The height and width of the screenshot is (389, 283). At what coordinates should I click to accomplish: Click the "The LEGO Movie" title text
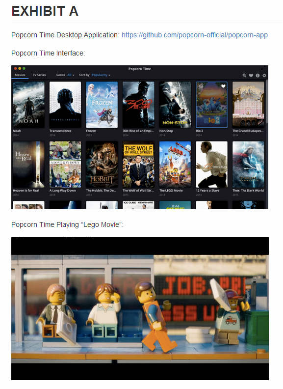171,191
